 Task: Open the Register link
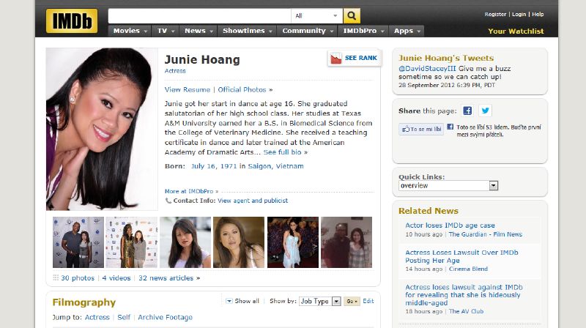click(x=495, y=14)
